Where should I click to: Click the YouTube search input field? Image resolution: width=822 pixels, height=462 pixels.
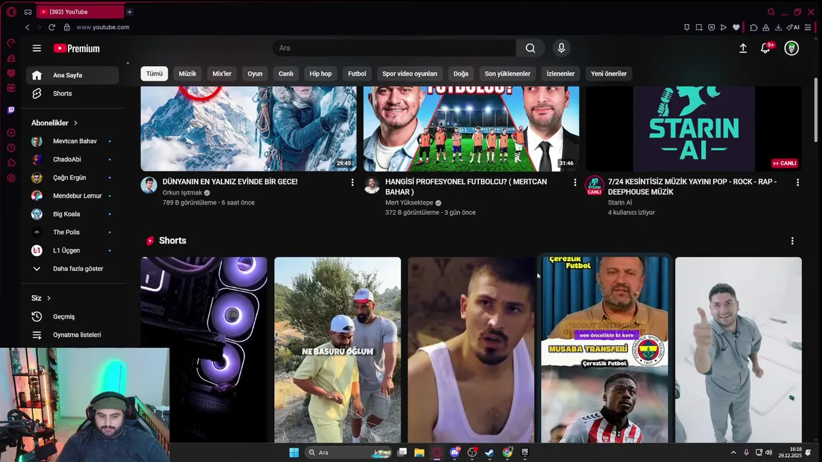point(394,48)
